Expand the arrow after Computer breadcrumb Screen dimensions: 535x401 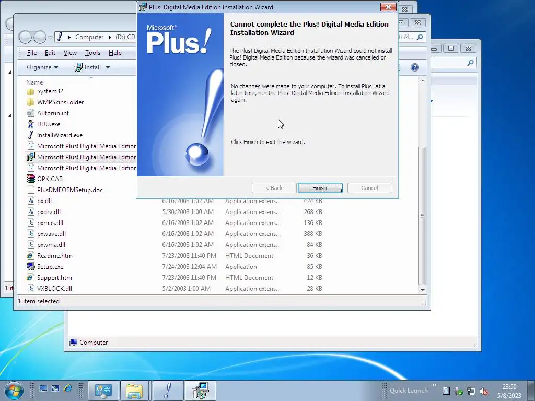coord(110,37)
